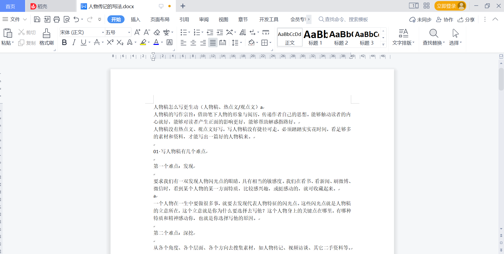Expand bullet list dropdown arrow
Viewport: 504px width, 254px height.
(x=189, y=32)
